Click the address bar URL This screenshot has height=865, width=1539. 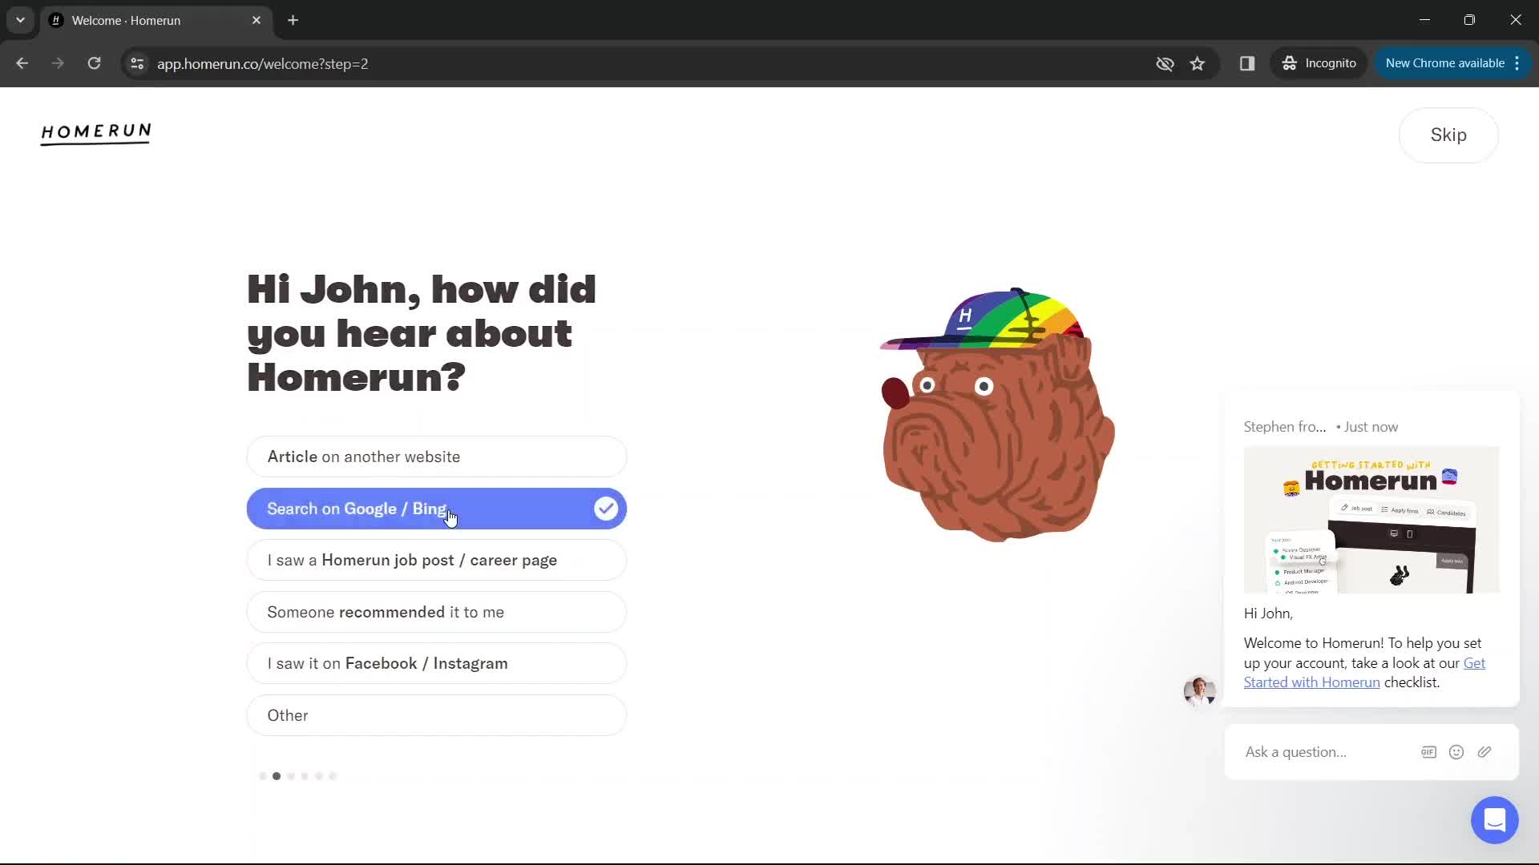coord(263,63)
